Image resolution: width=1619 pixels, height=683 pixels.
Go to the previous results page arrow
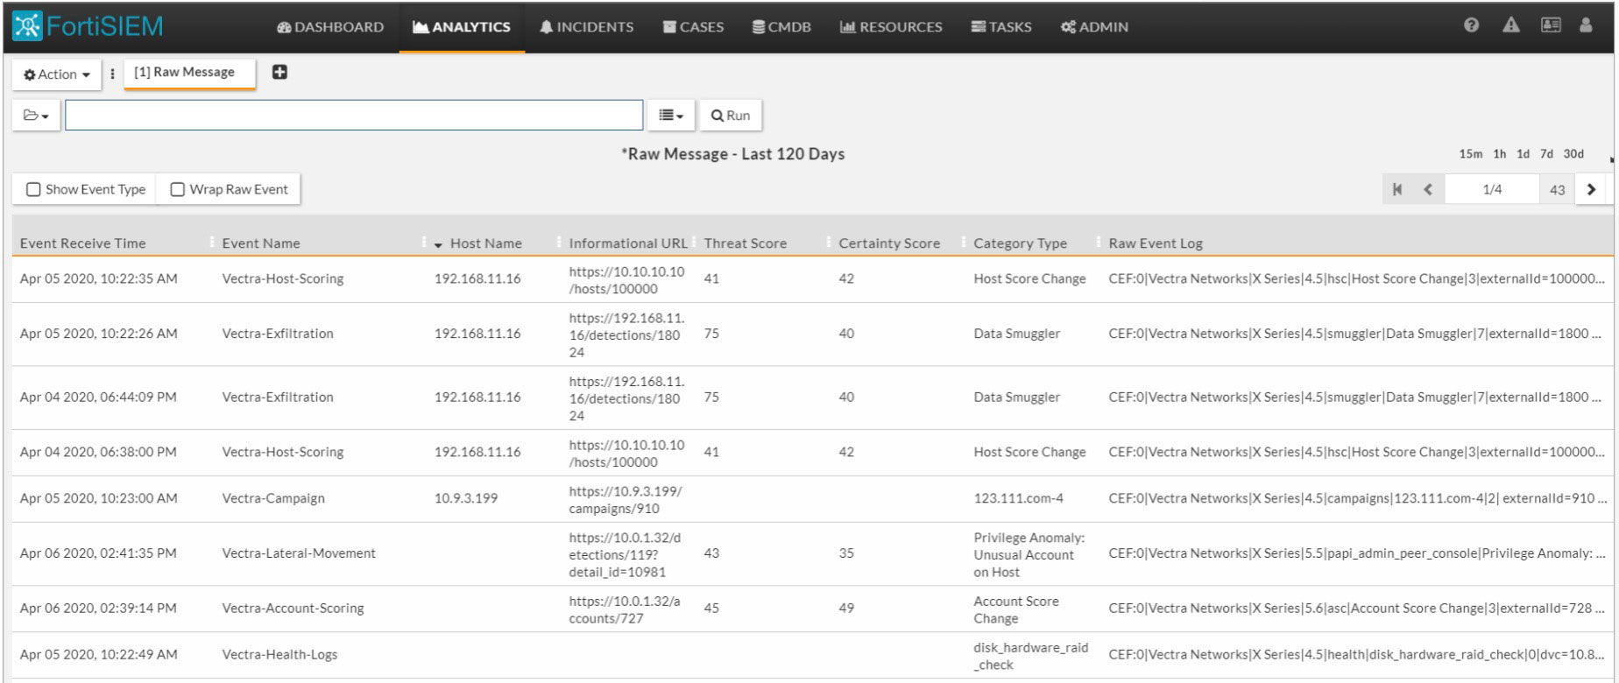click(1428, 189)
